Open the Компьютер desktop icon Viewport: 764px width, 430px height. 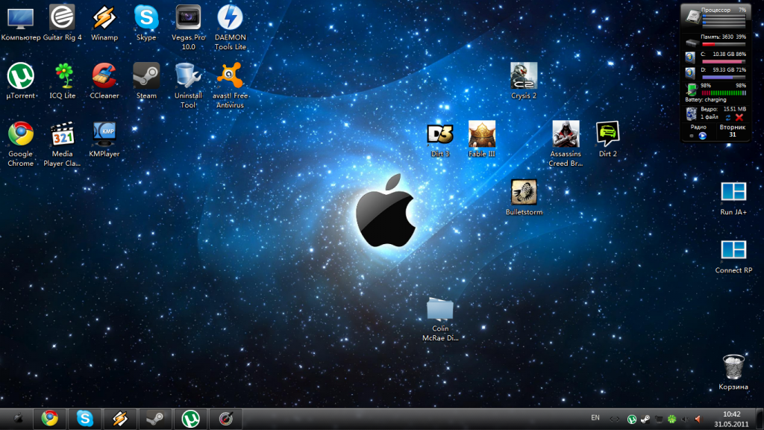pos(20,23)
